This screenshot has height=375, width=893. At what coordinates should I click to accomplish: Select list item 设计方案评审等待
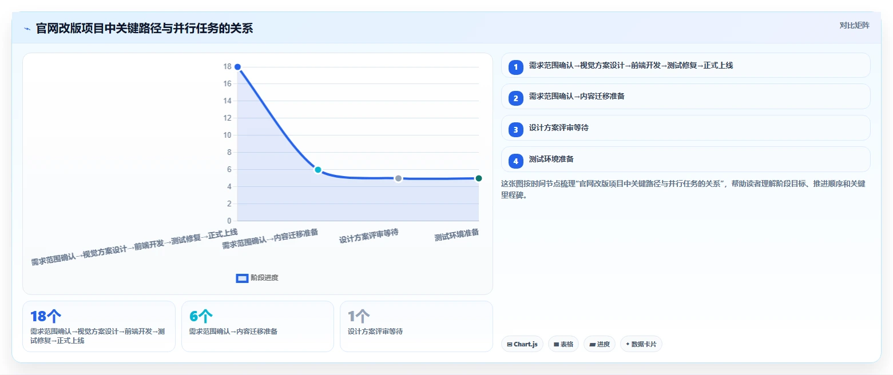(685, 128)
